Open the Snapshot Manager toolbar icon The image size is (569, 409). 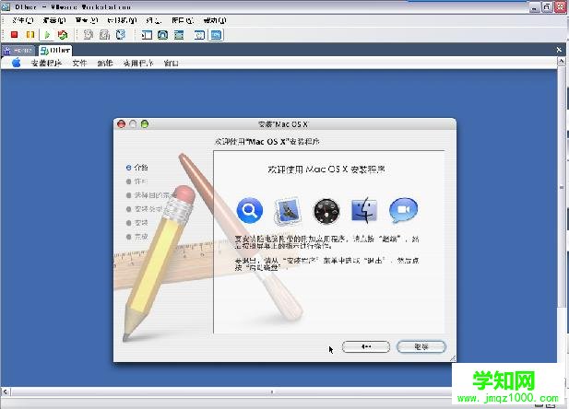121,35
